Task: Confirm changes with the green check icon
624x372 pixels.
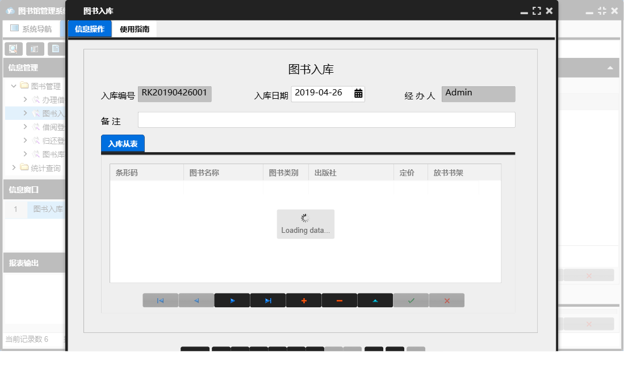Action: 411,300
